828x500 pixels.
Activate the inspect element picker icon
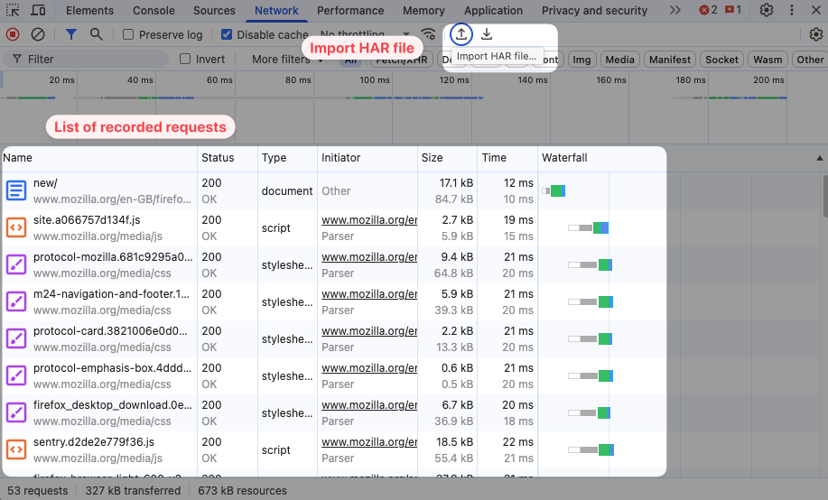[13, 10]
